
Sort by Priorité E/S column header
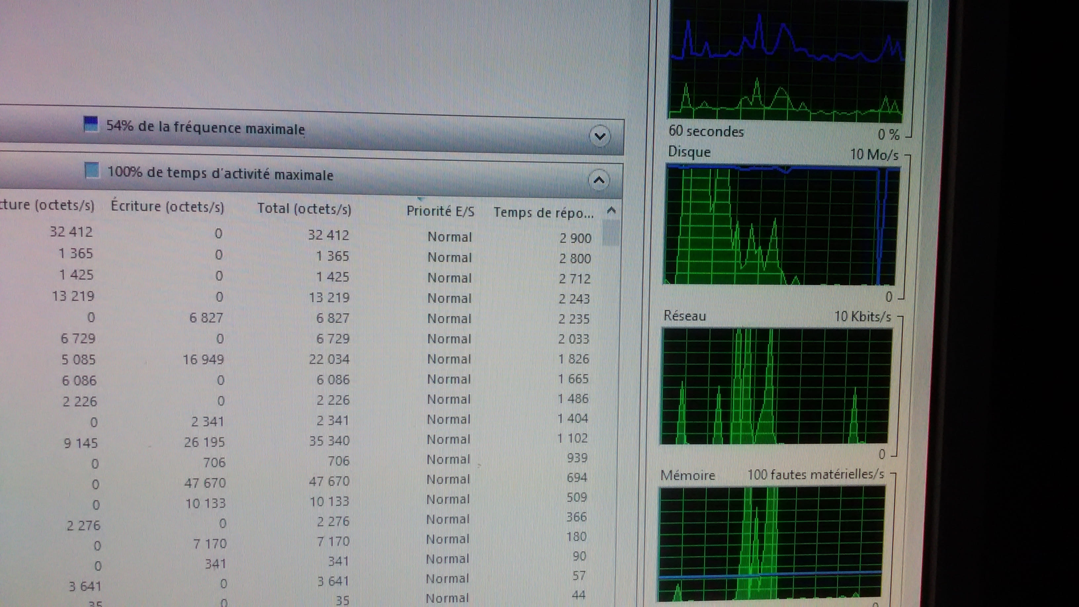[440, 211]
